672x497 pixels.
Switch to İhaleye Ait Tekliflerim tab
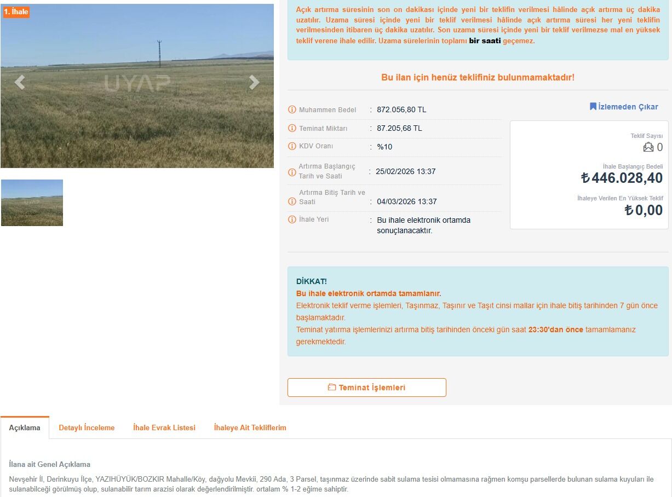[250, 427]
